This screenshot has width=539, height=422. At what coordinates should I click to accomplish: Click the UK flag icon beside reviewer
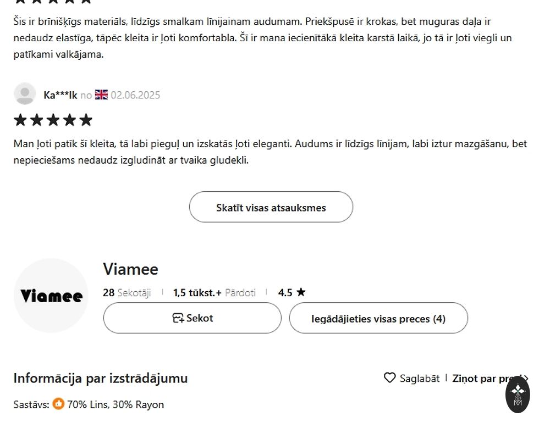click(101, 95)
